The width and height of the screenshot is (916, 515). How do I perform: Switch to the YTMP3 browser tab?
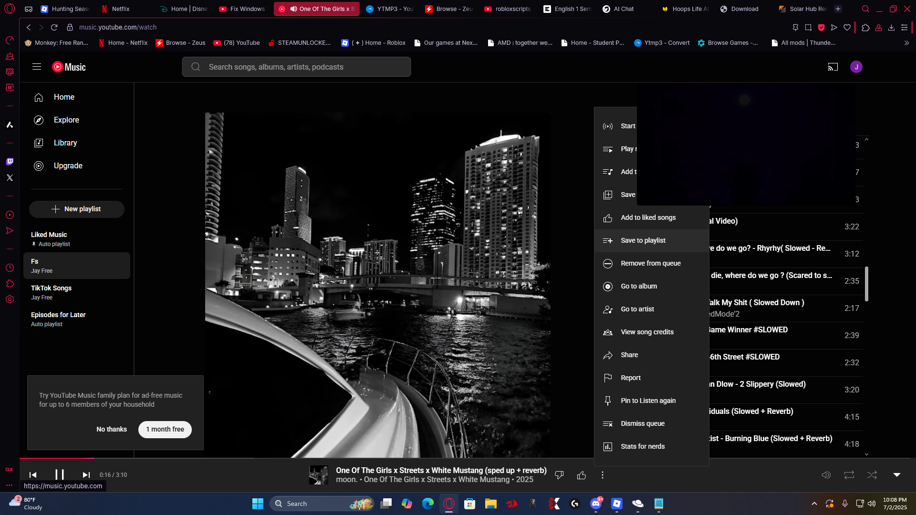[x=390, y=9]
